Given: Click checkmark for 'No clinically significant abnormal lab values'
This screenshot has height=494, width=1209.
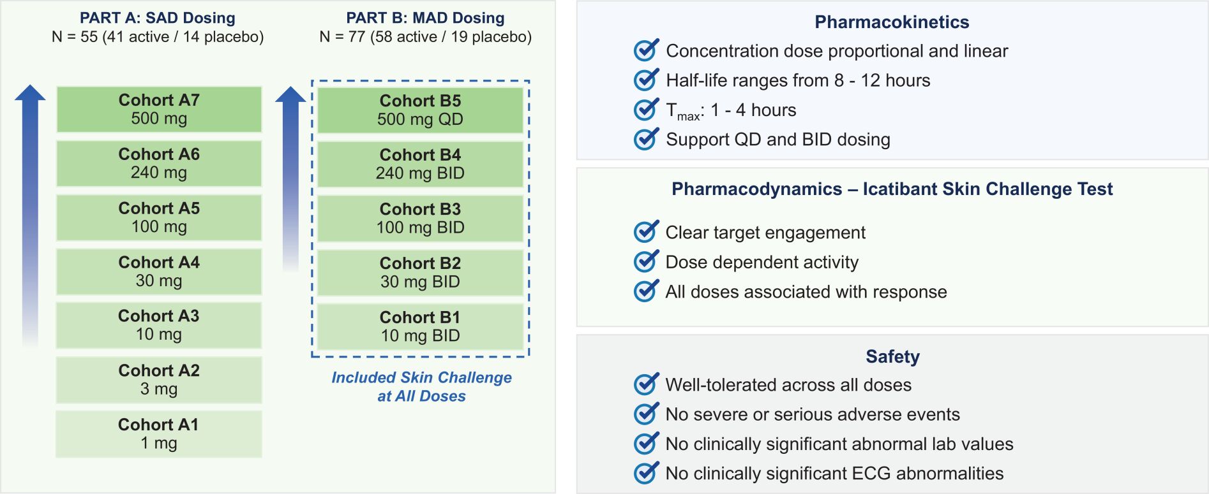Looking at the screenshot, I should pos(645,444).
